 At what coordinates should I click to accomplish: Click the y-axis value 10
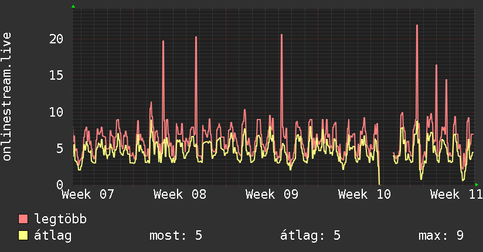[56, 112]
